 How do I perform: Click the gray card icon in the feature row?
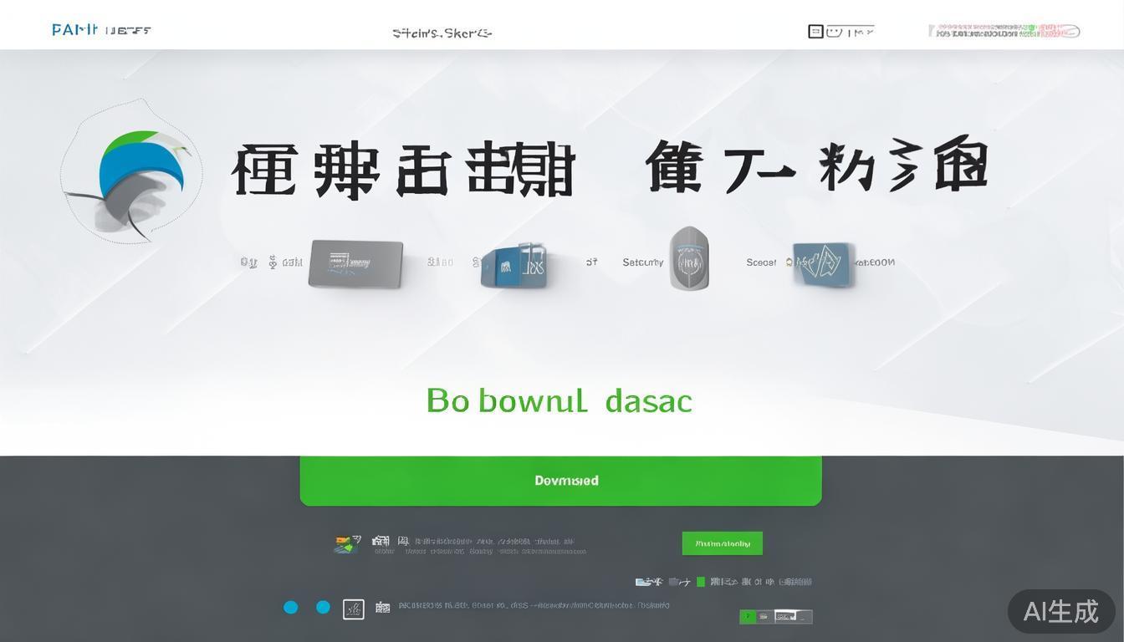tap(355, 263)
